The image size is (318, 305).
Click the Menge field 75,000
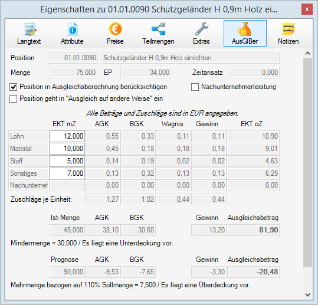tap(73, 73)
